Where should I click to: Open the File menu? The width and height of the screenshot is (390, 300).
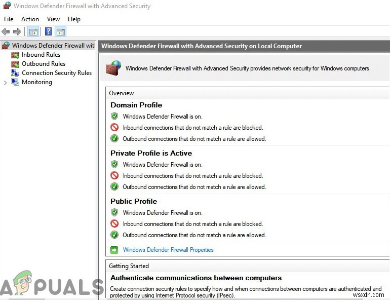tap(9, 19)
